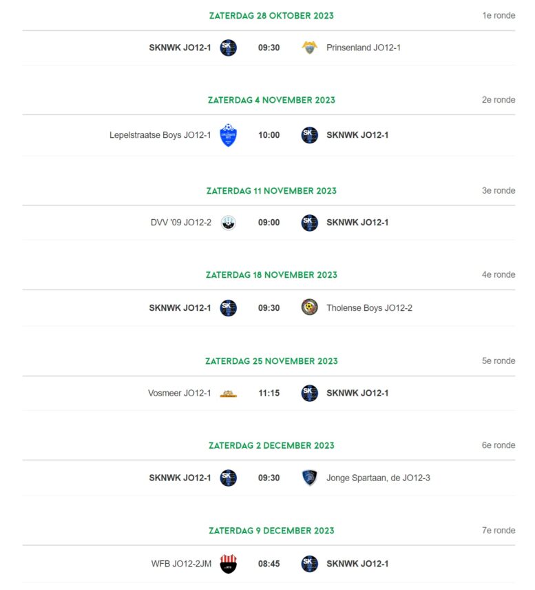Select the Zaterdag 18 November 2023 header
535x590 pixels.
point(271,275)
